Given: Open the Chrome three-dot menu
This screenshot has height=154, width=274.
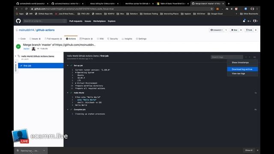Looking at the screenshot, I should pyautogui.click(x=257, y=9).
